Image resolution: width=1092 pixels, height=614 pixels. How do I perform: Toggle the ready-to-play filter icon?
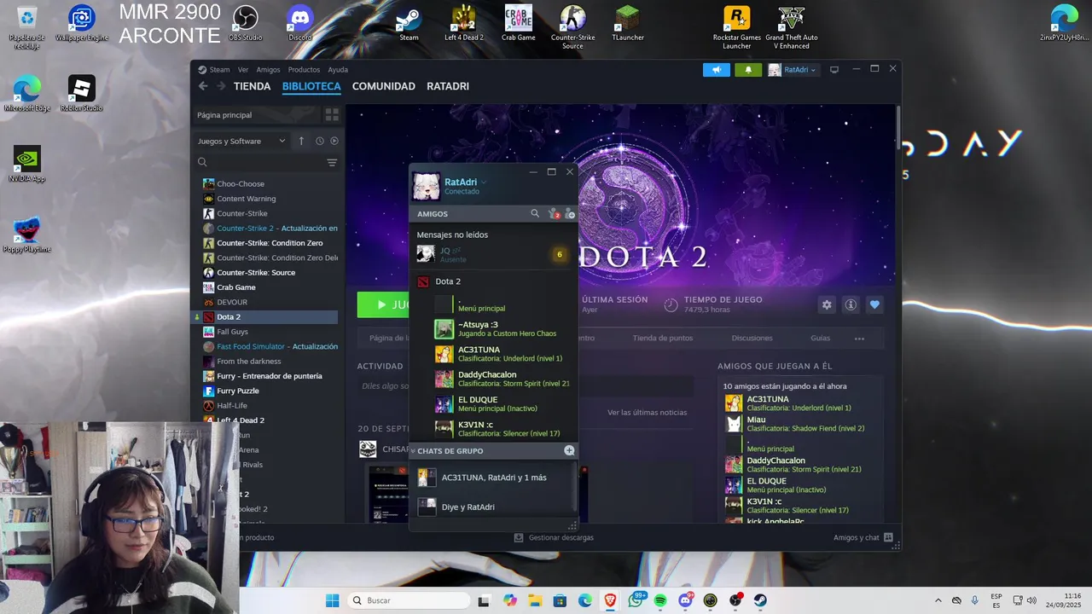pos(334,141)
